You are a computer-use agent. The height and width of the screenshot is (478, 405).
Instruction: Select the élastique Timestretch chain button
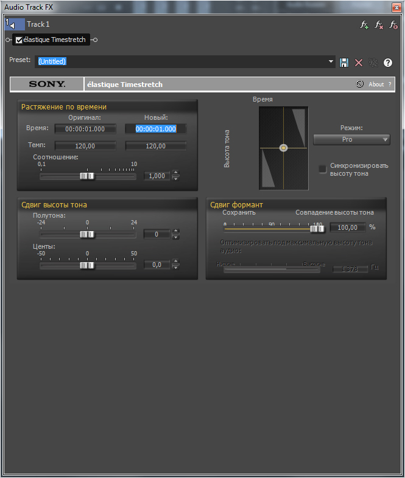click(x=51, y=40)
